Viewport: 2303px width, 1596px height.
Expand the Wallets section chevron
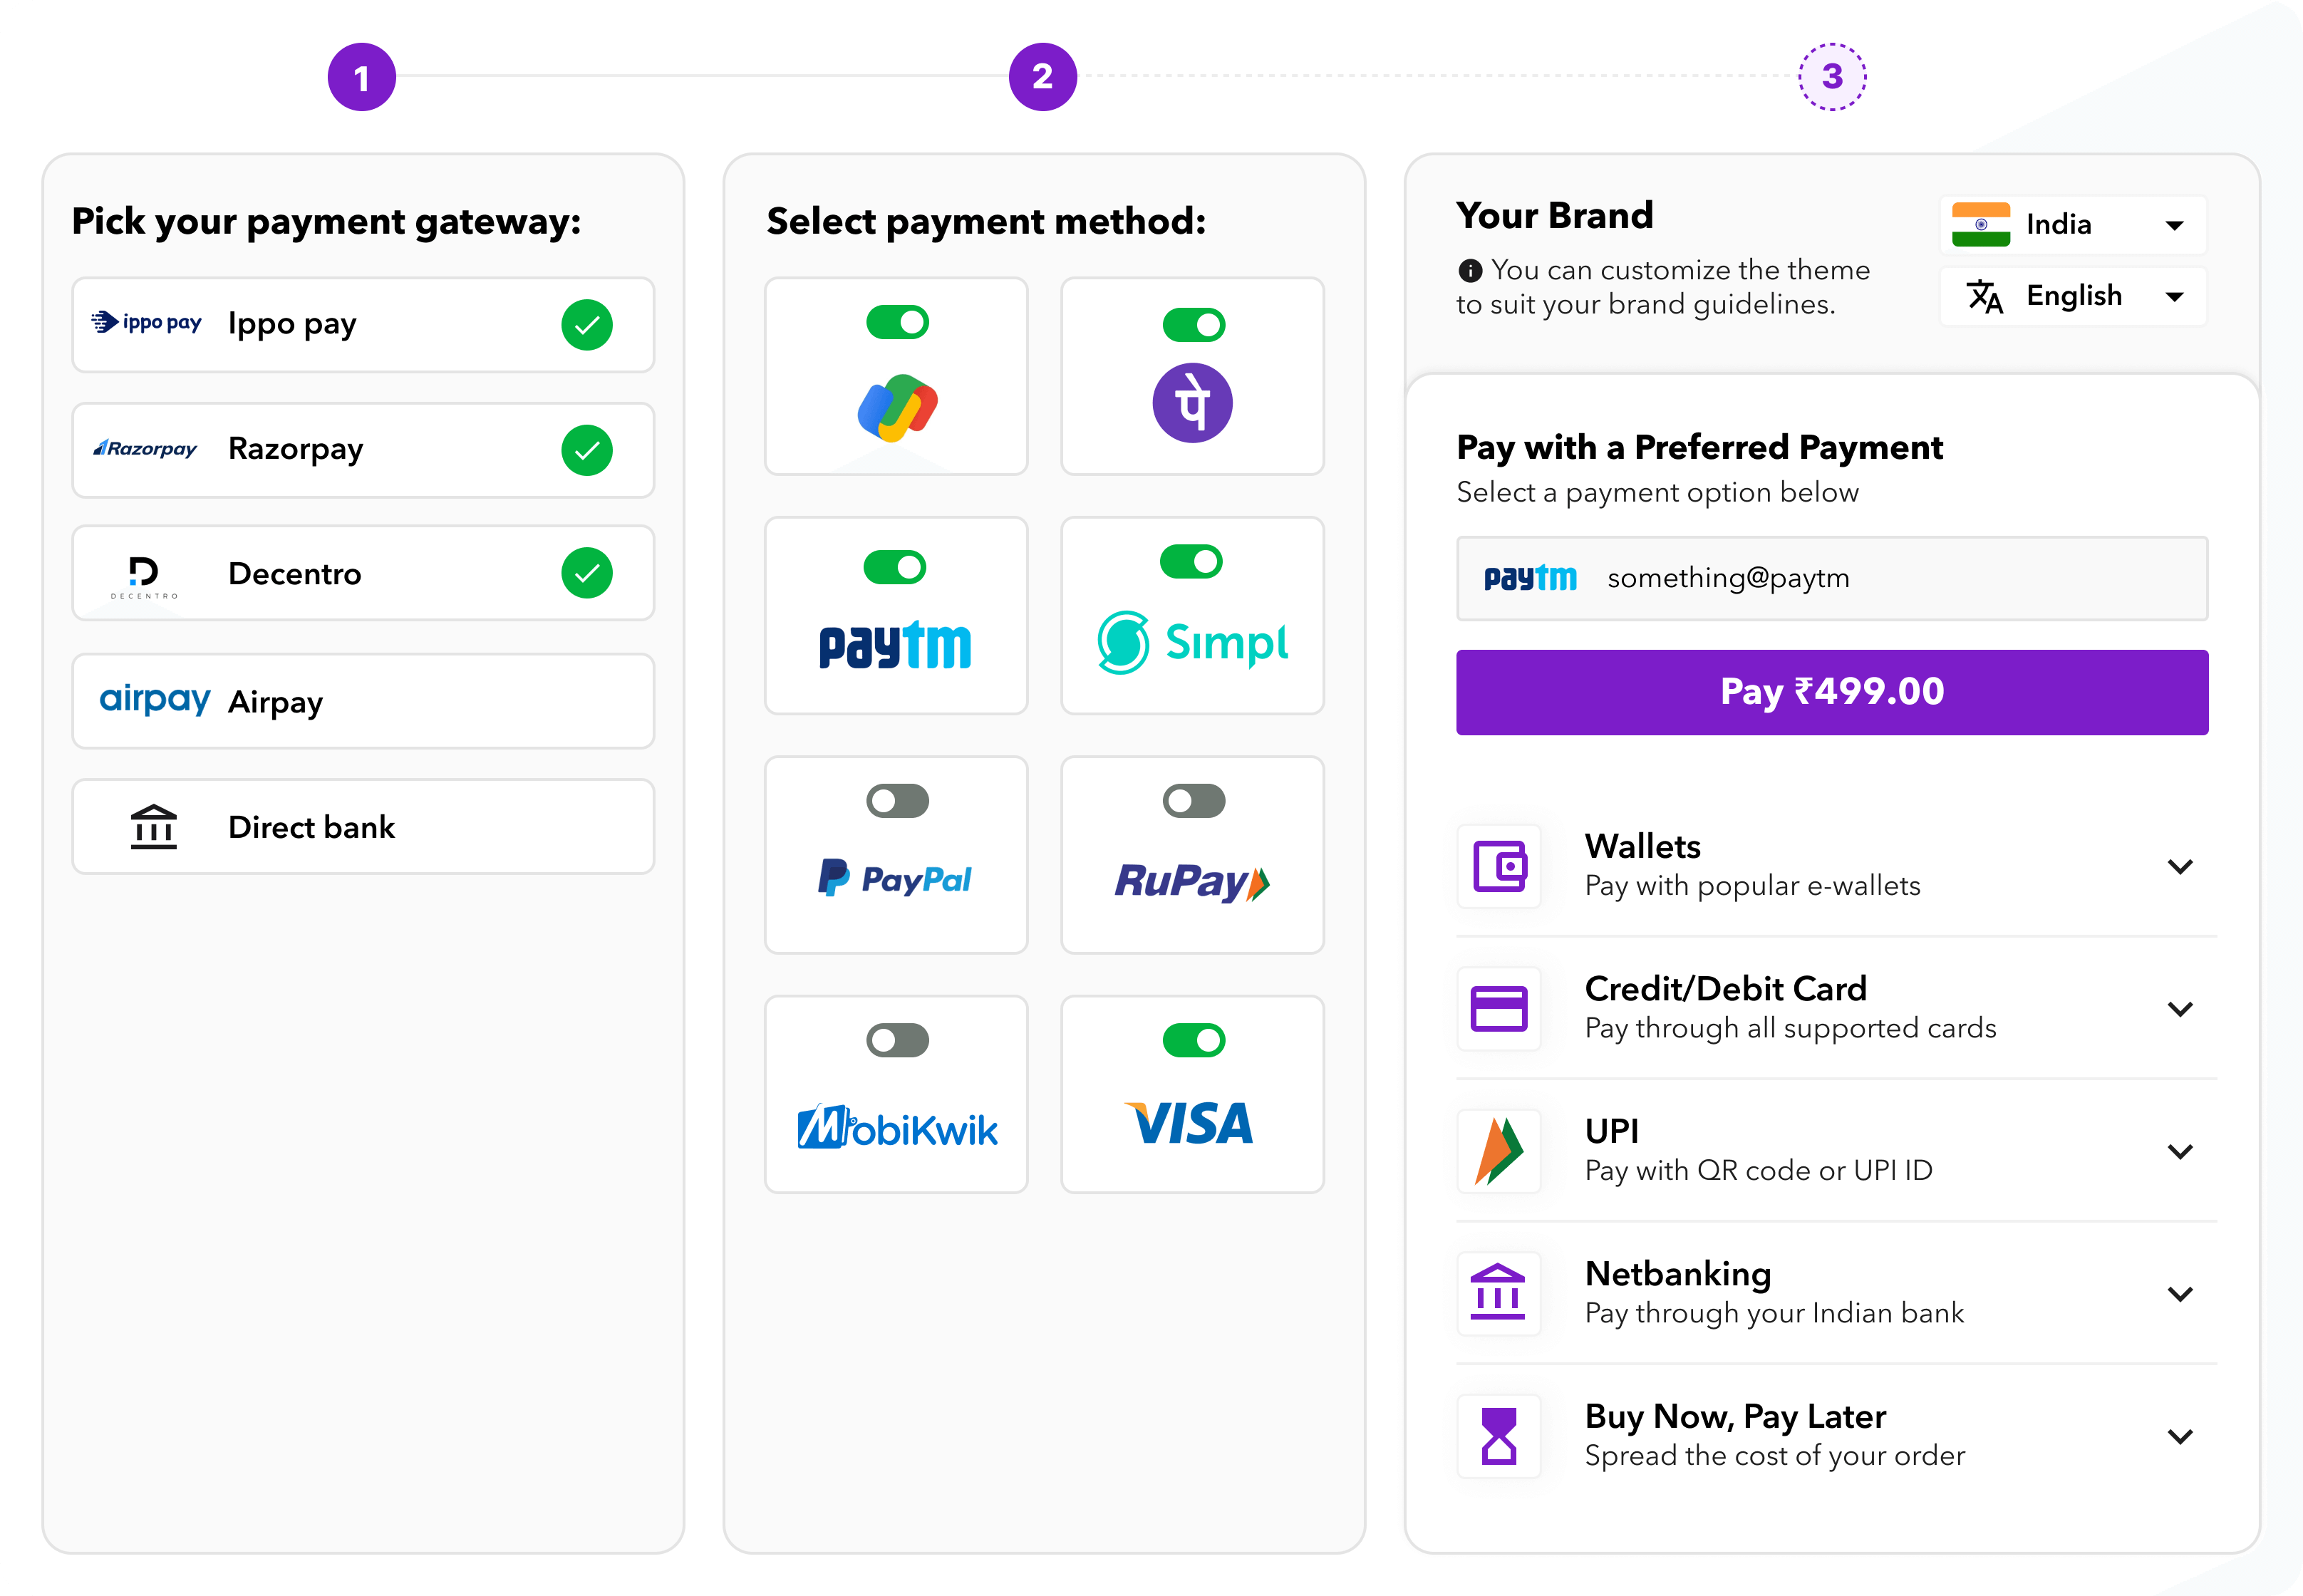point(2180,867)
